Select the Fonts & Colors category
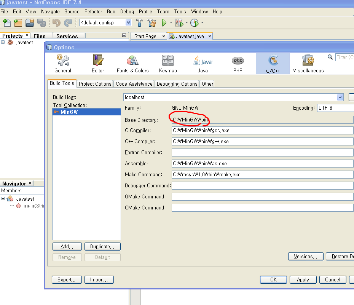The width and height of the screenshot is (354, 305). coord(132,64)
